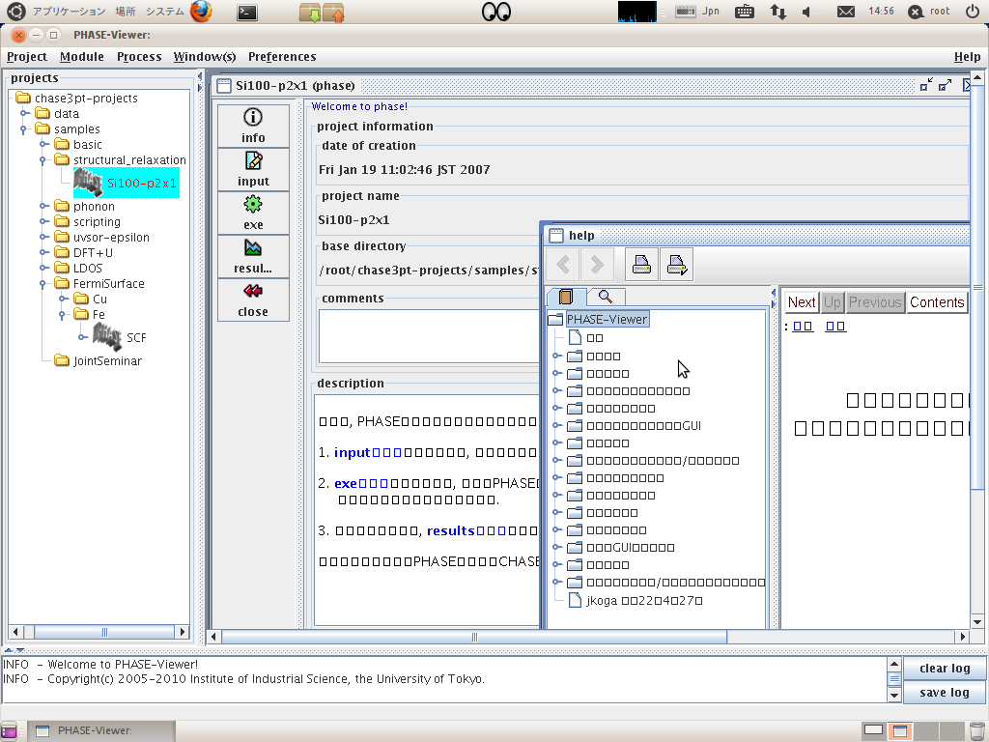989x742 pixels.
Task: Click the print icon in help toolbar
Action: pos(641,264)
